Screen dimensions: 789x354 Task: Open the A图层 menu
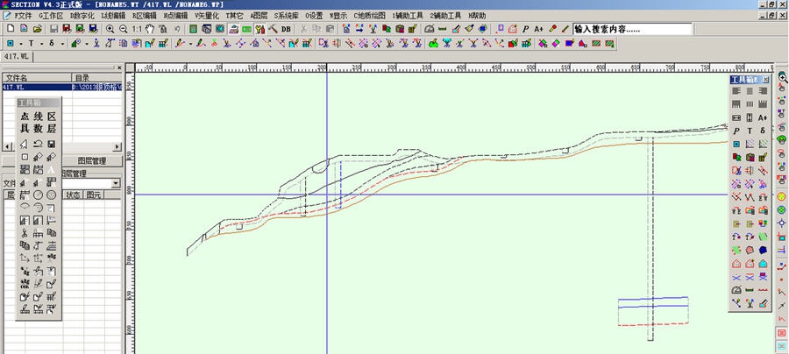(260, 16)
